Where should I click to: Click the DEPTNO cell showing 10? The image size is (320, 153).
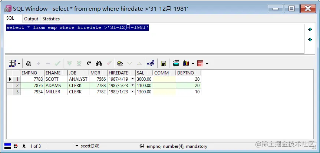189,92
